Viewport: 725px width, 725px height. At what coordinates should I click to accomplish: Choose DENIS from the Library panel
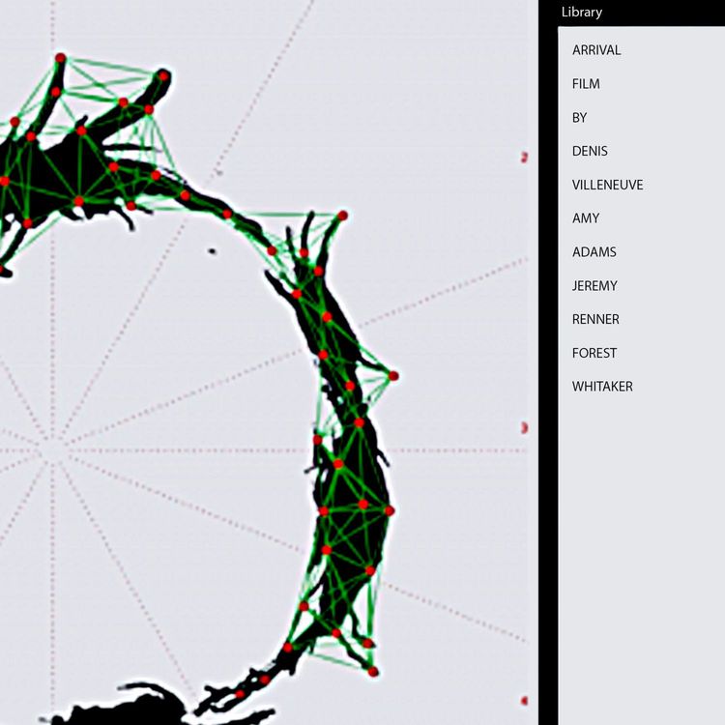590,151
